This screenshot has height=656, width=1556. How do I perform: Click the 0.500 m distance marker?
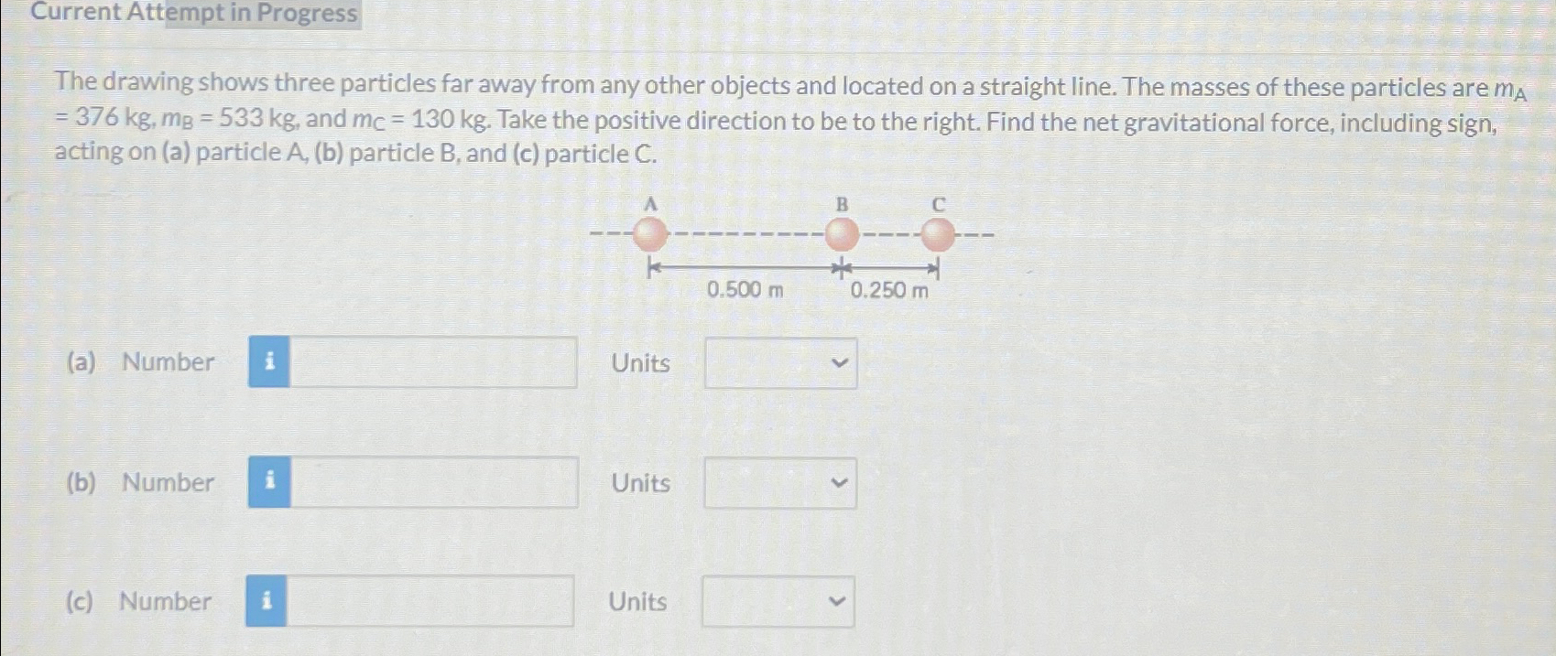746,291
